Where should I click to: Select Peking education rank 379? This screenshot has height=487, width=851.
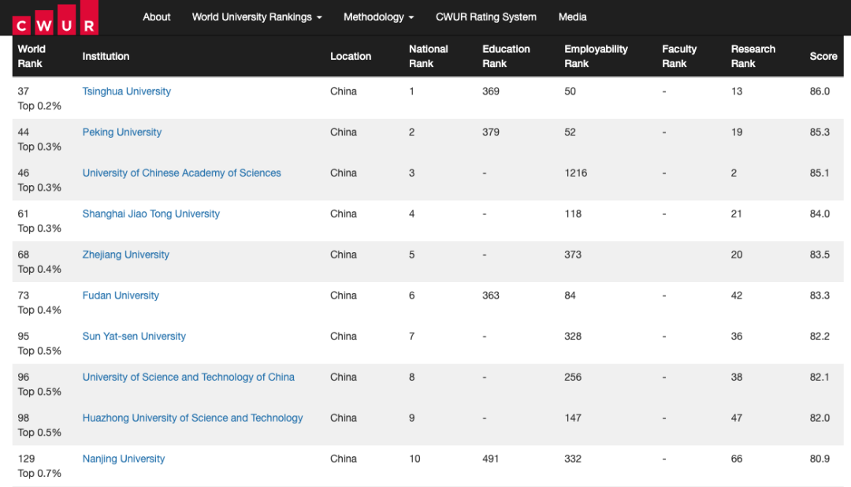pos(491,132)
